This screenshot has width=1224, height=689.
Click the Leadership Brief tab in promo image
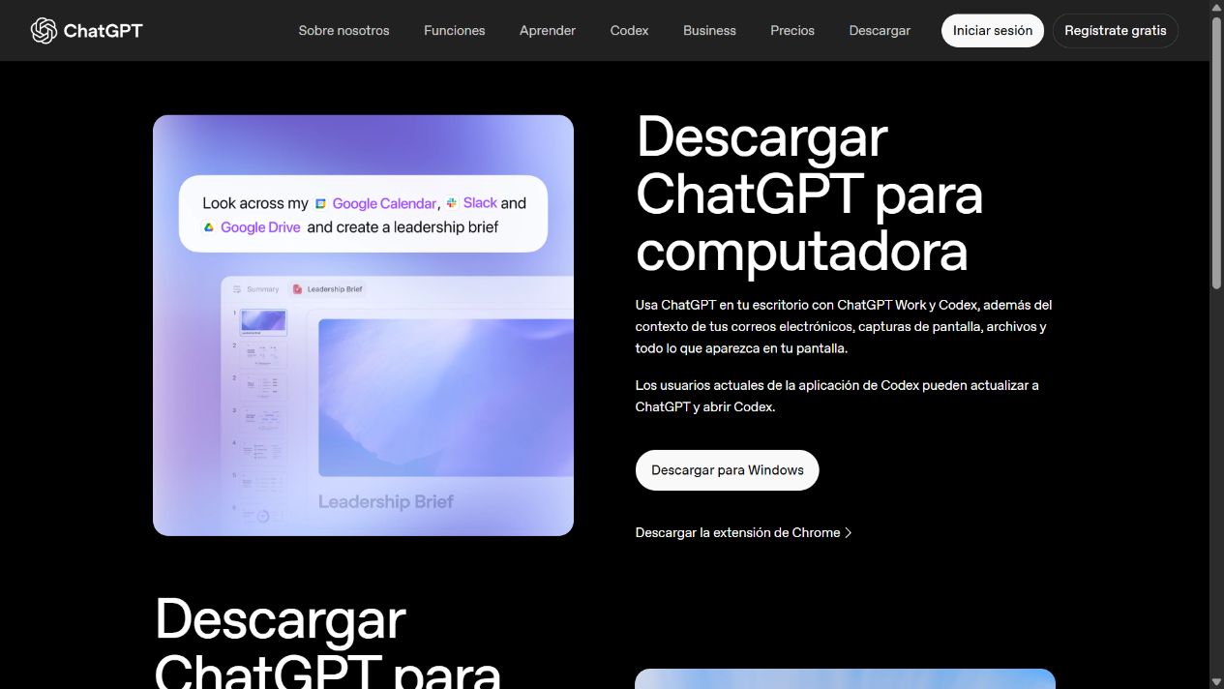[x=327, y=289]
